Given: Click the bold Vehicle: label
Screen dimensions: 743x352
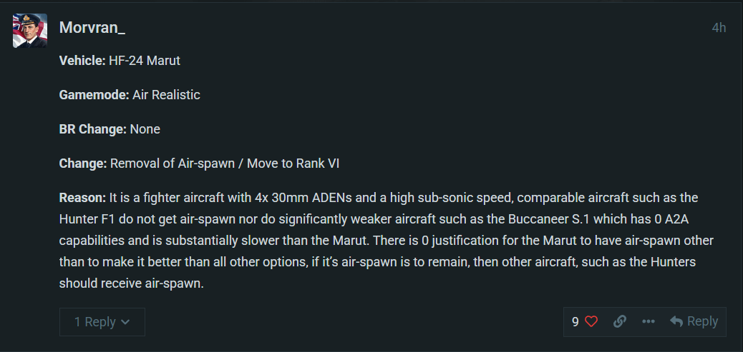Looking at the screenshot, I should coord(82,61).
